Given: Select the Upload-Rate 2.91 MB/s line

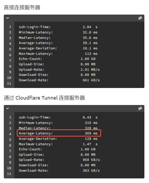Looking at the screenshot, I should tap(59, 70).
